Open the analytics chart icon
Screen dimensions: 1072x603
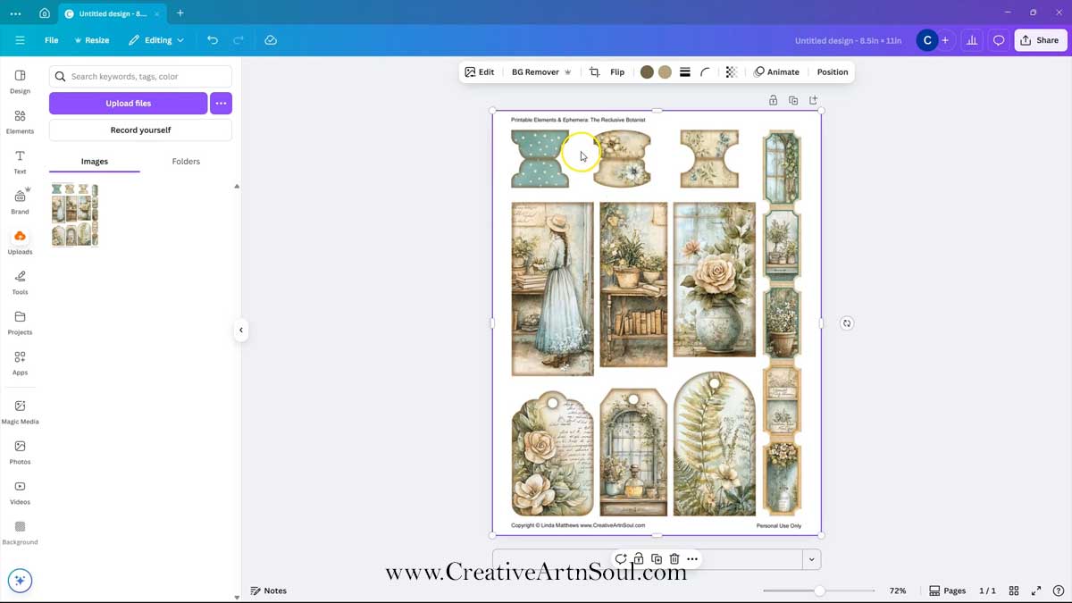[x=972, y=40]
